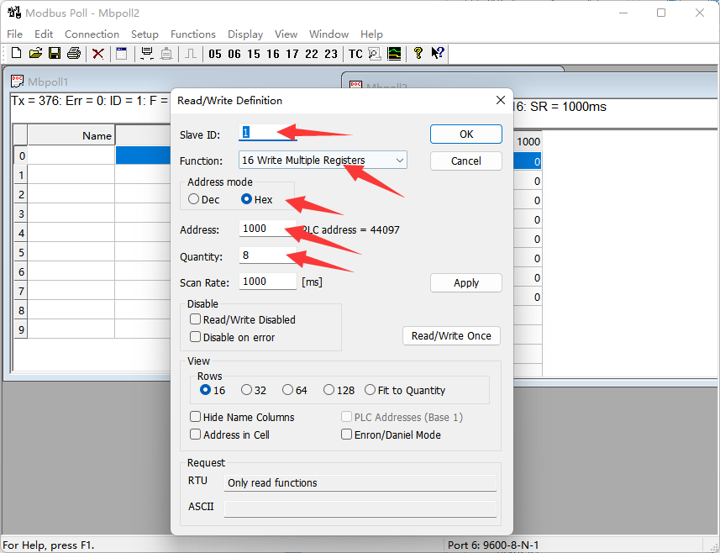This screenshot has height=553, width=720.
Task: Open the real-time chart toolbar icon
Action: pos(394,53)
